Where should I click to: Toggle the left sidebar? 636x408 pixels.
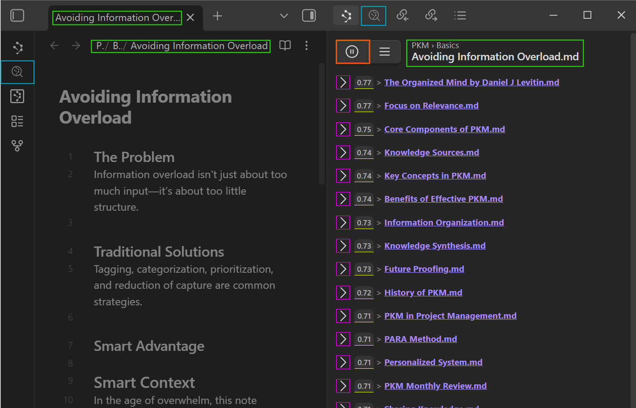(17, 16)
